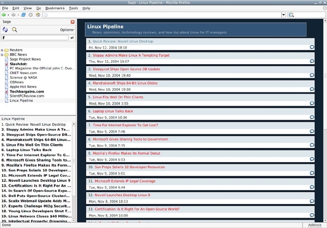Click the bubble icon on Microsoft Extends IP item
The image size is (327, 228).
click(312, 187)
